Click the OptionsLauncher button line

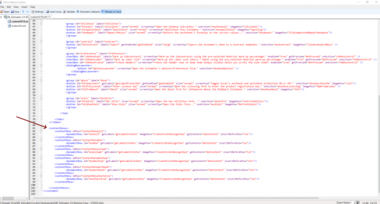point(158,68)
